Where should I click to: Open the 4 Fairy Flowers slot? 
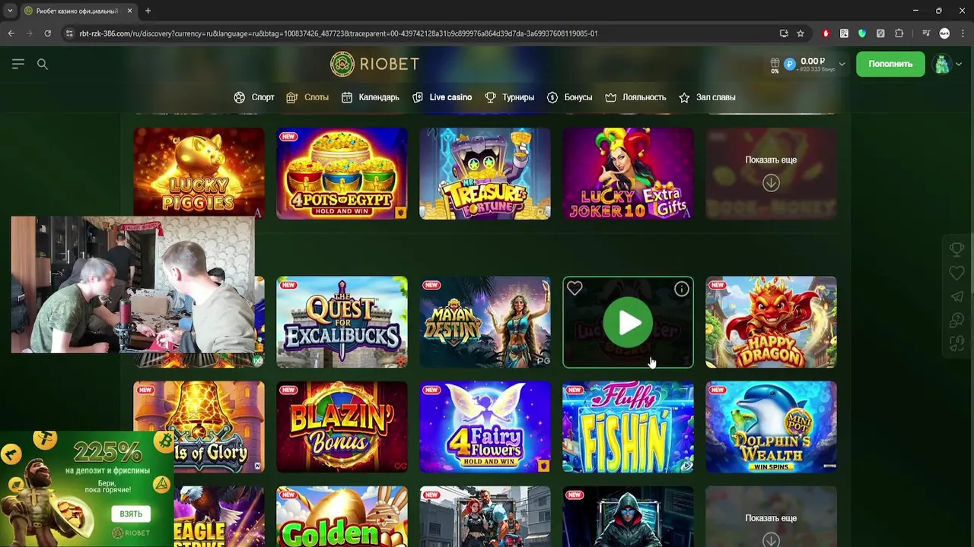485,427
